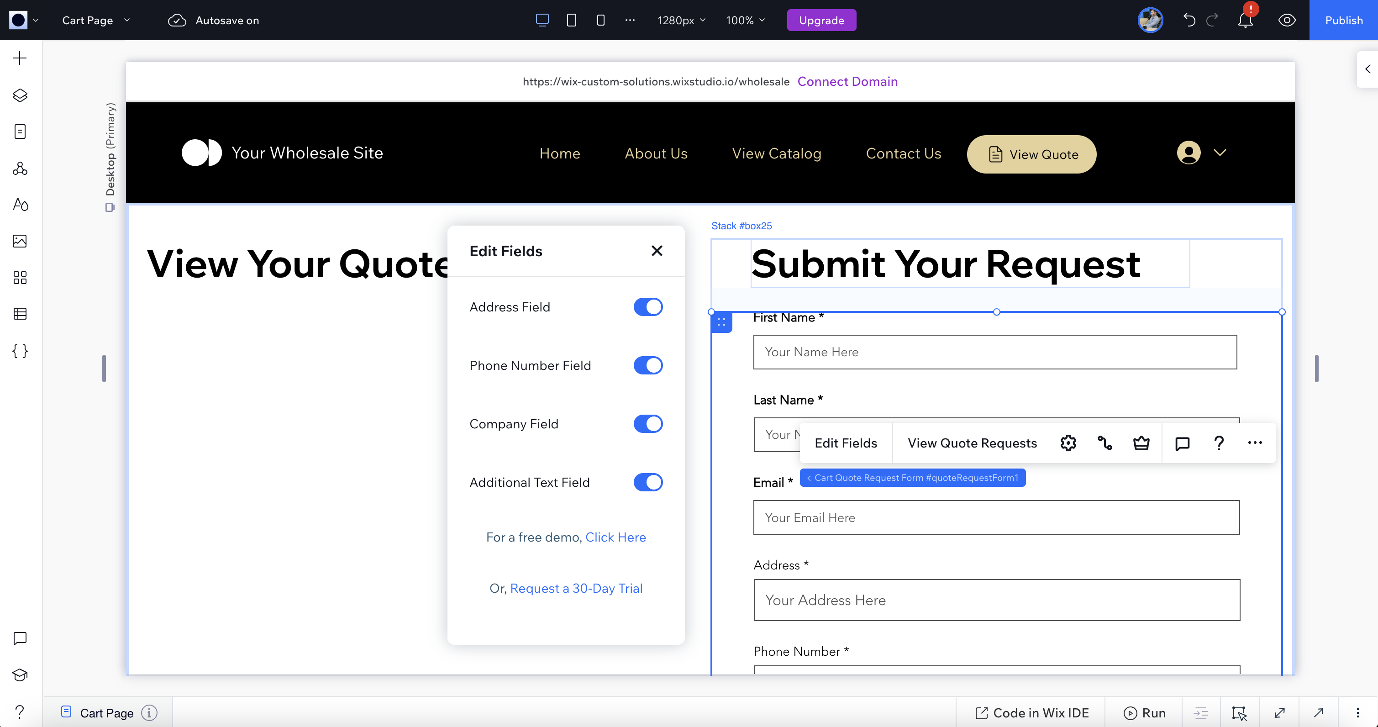Screen dimensions: 1378x727
Task: Click the Your Address Here input
Action: click(x=997, y=600)
